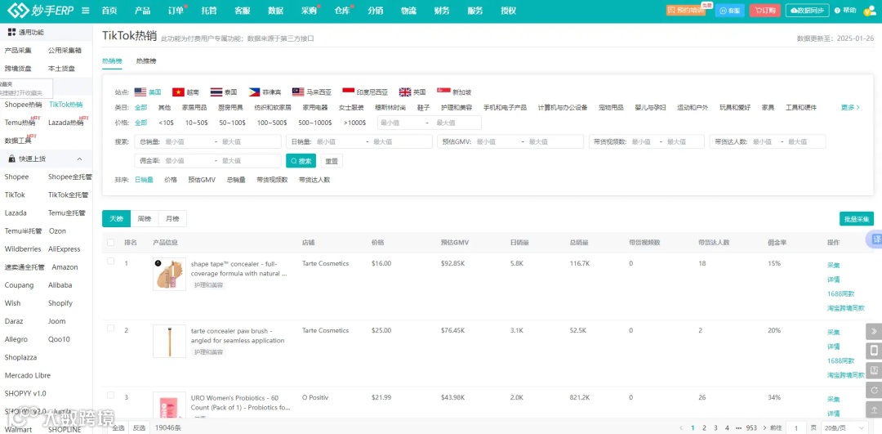Viewport: 882px width, 434px height.
Task: Click the 搜索 search button
Action: coord(301,161)
